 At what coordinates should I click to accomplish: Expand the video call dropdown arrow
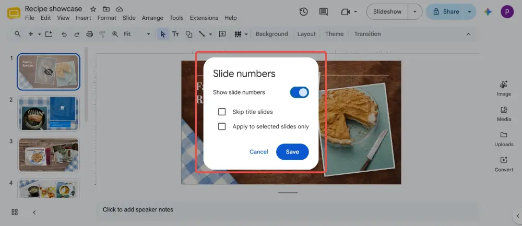pos(355,11)
